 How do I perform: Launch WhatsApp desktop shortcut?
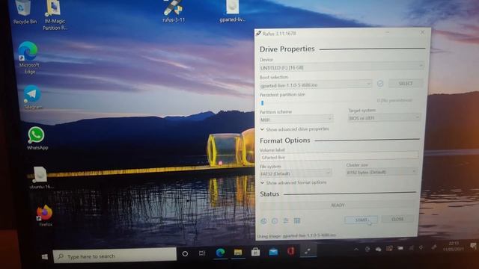[37, 138]
